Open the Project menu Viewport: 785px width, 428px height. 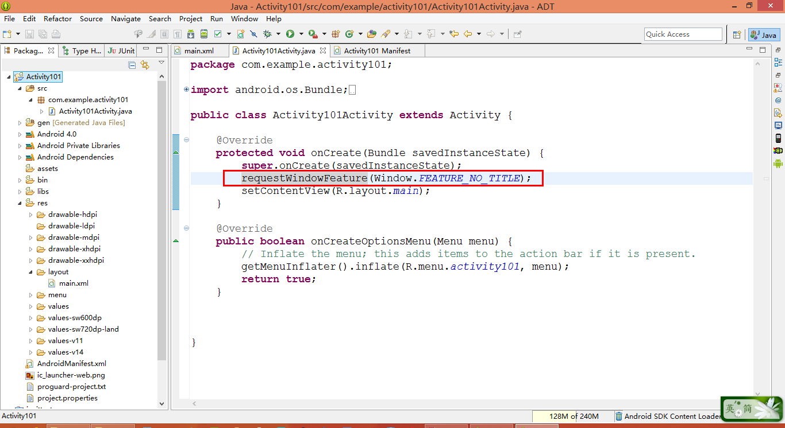point(191,18)
